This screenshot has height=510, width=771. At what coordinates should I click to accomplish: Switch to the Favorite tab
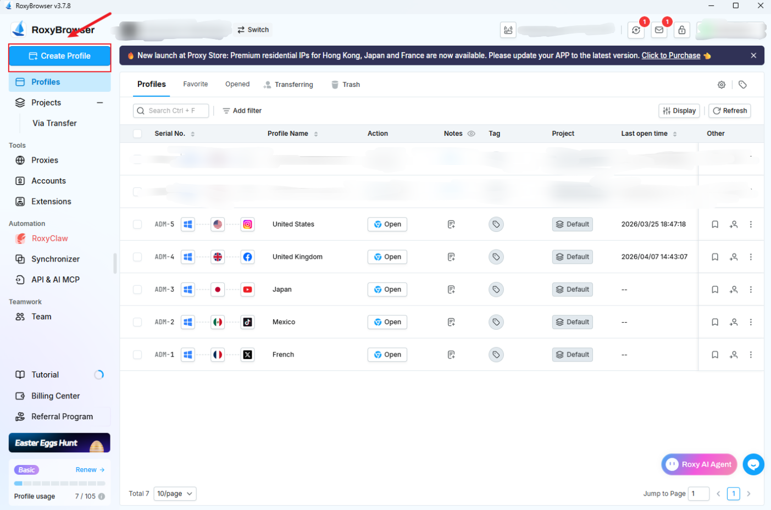pos(195,84)
